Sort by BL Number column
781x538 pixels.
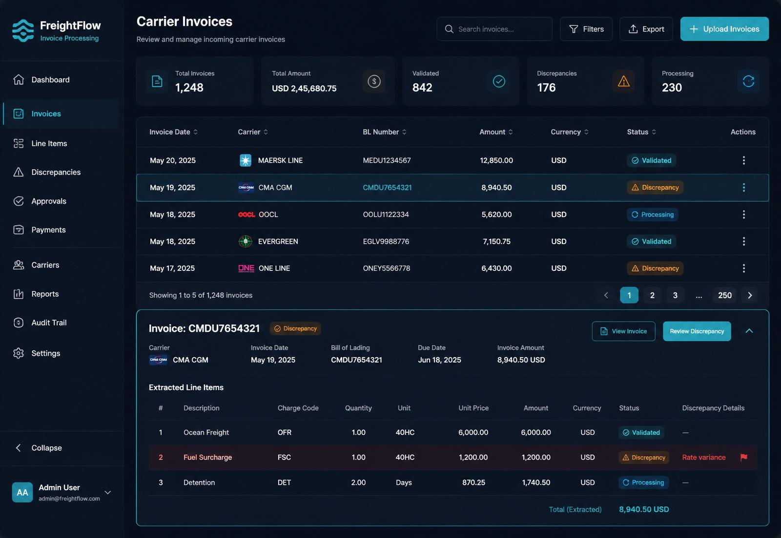(x=385, y=132)
